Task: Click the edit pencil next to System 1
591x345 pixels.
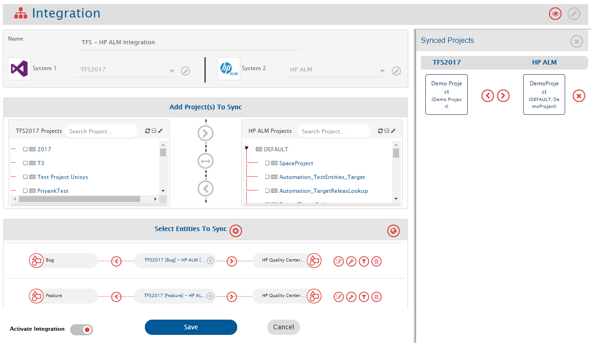Action: click(185, 71)
